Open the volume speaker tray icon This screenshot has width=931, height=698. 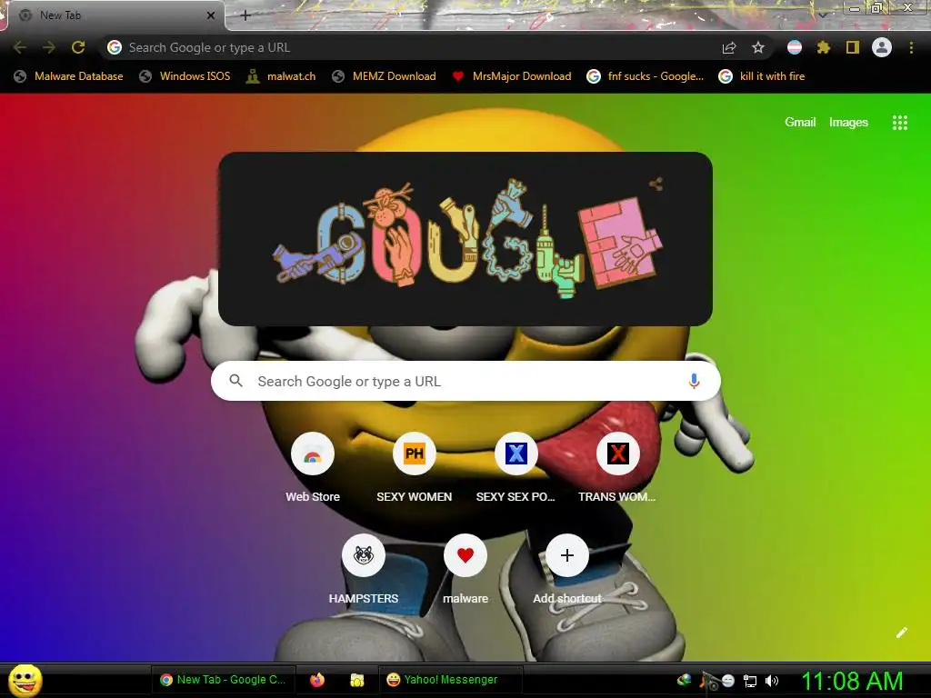click(x=771, y=681)
